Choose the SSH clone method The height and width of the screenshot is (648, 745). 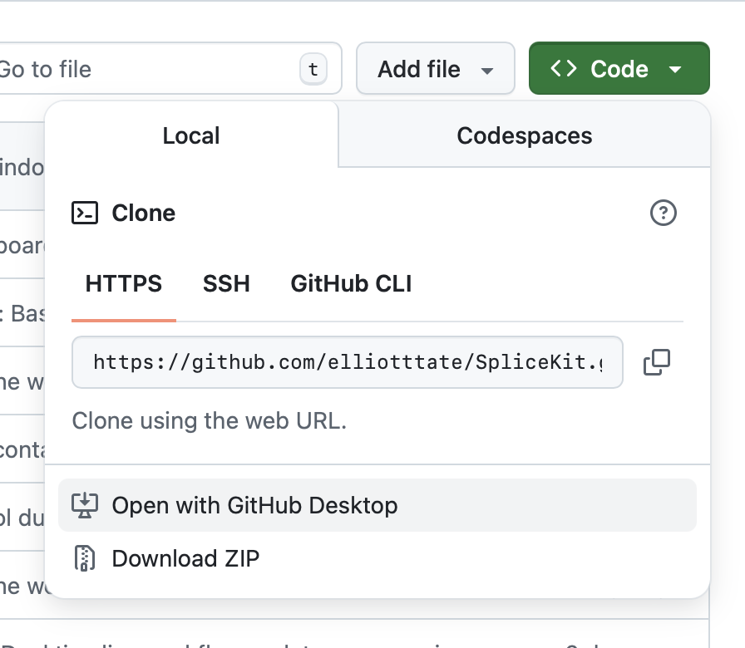226,284
